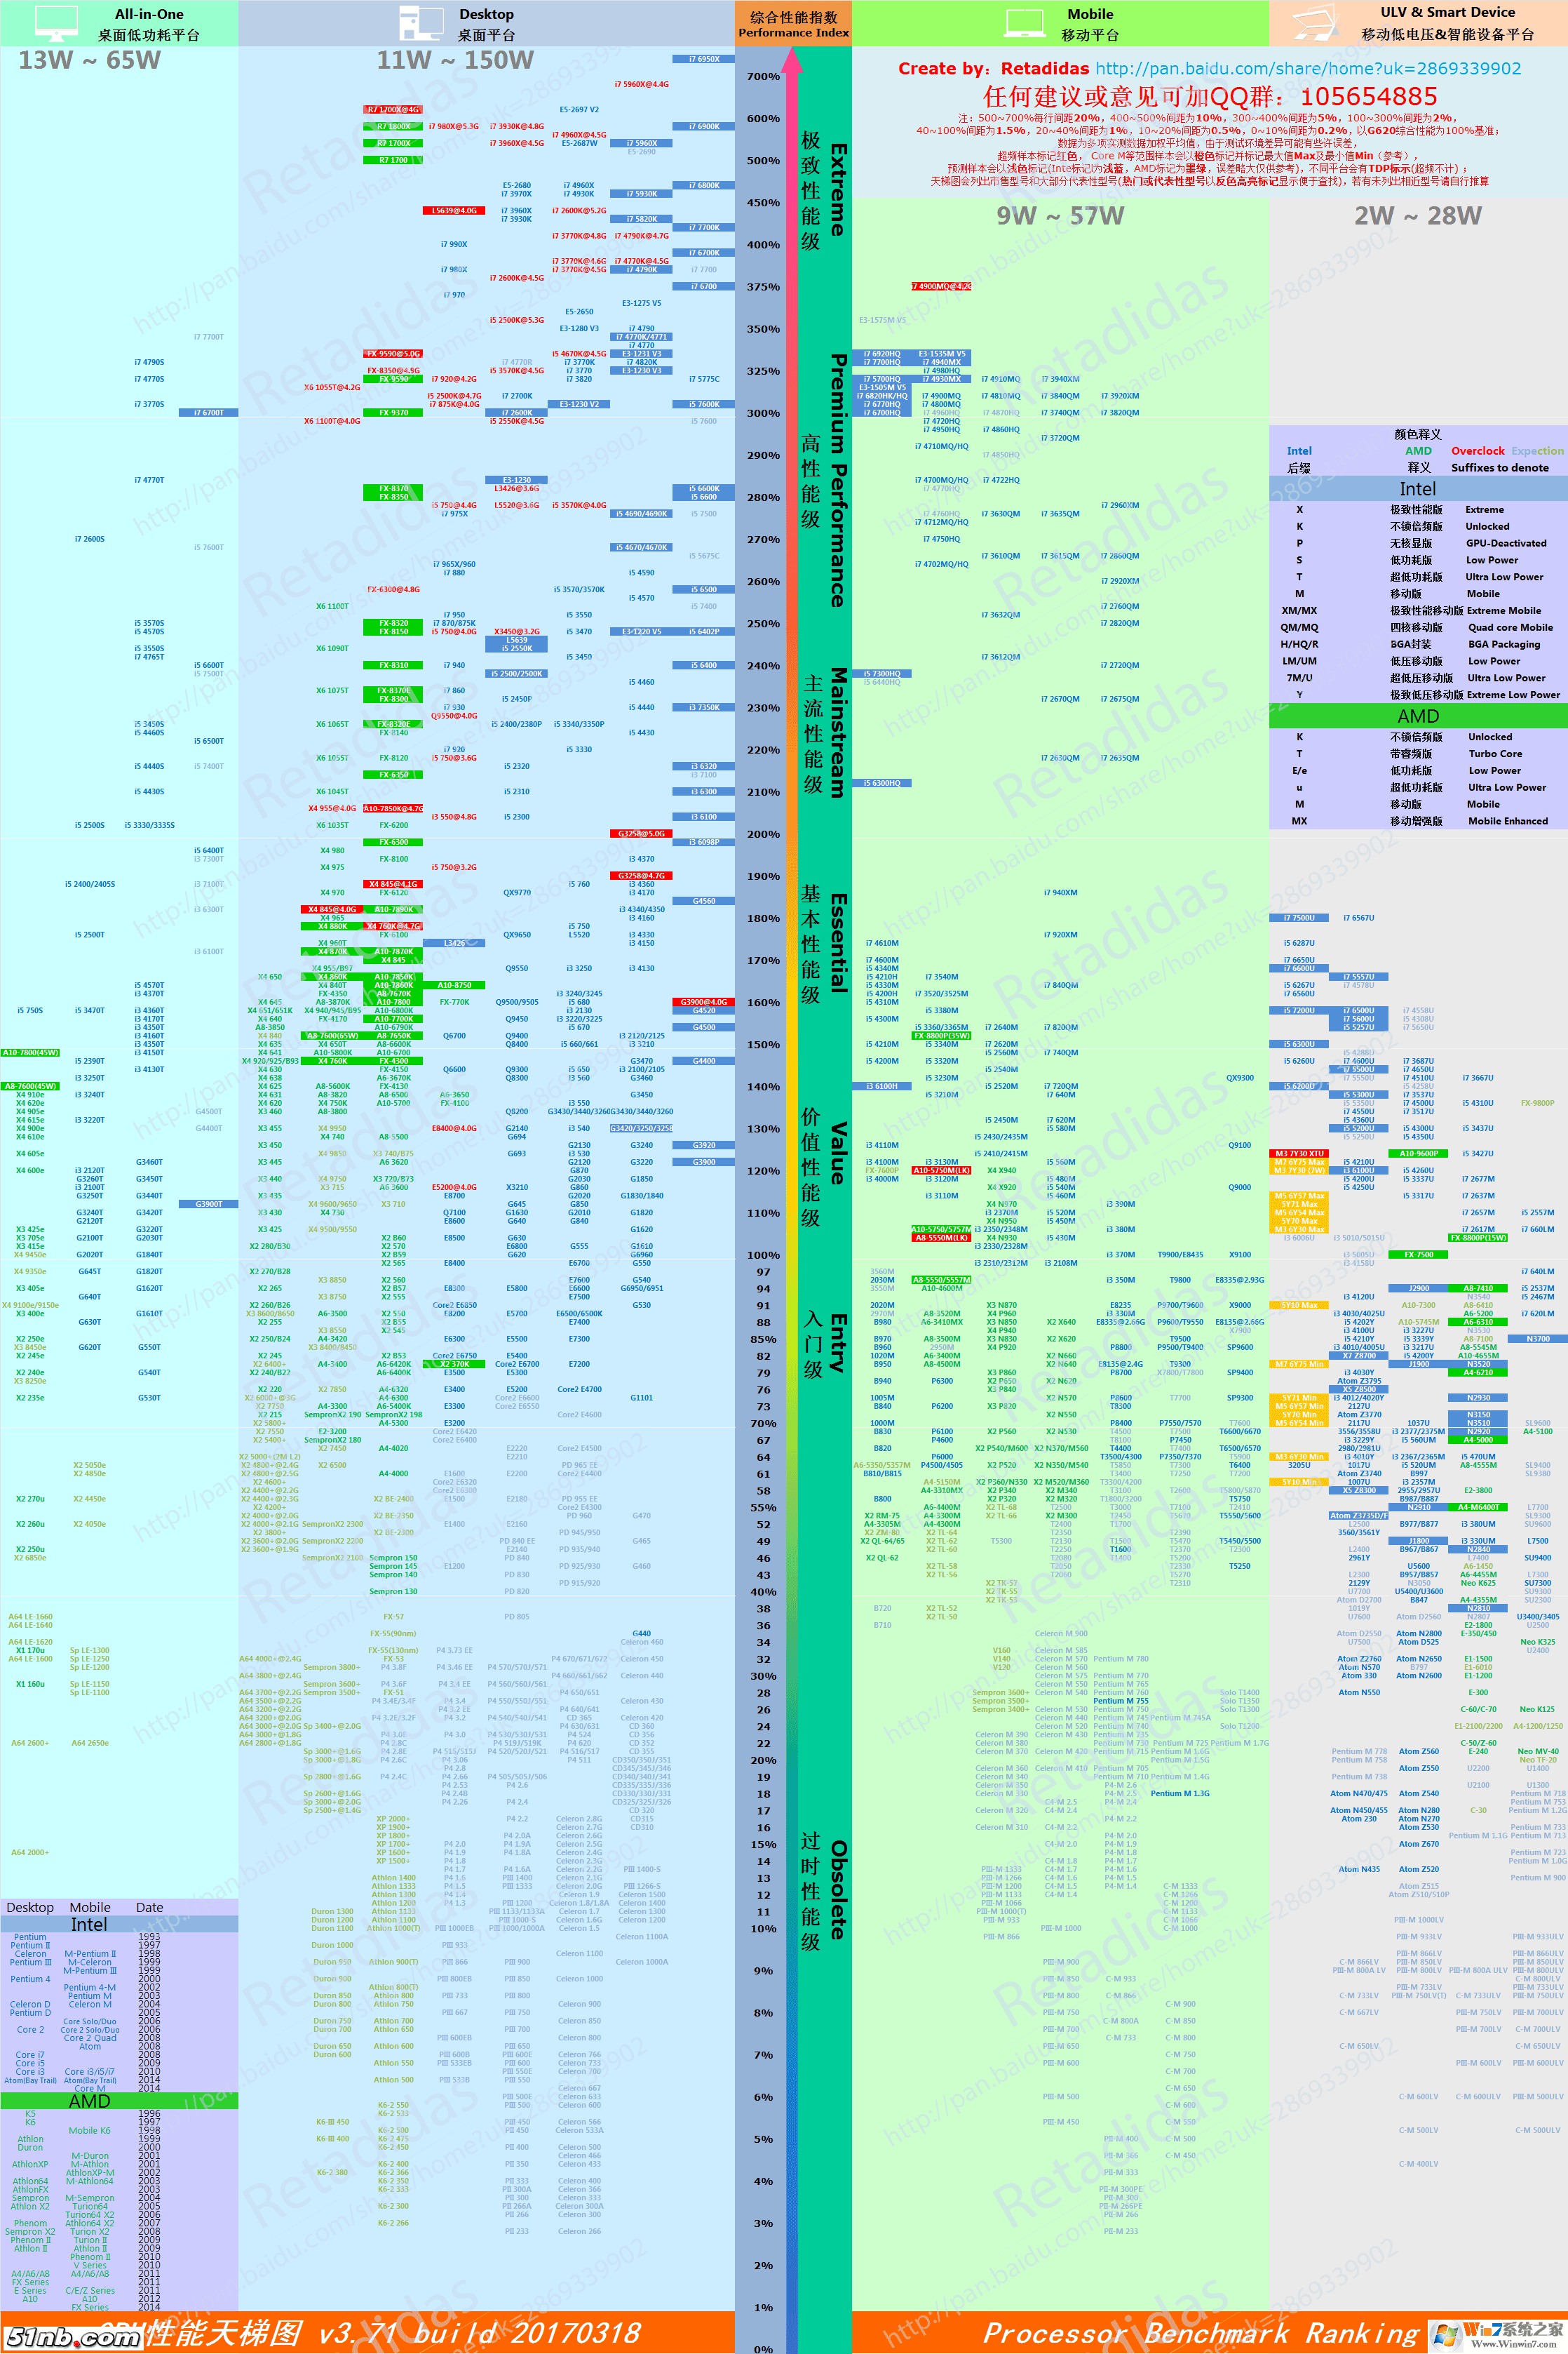Select the '11W ~ 150W' power range
1568x2354 pixels.
[454, 60]
